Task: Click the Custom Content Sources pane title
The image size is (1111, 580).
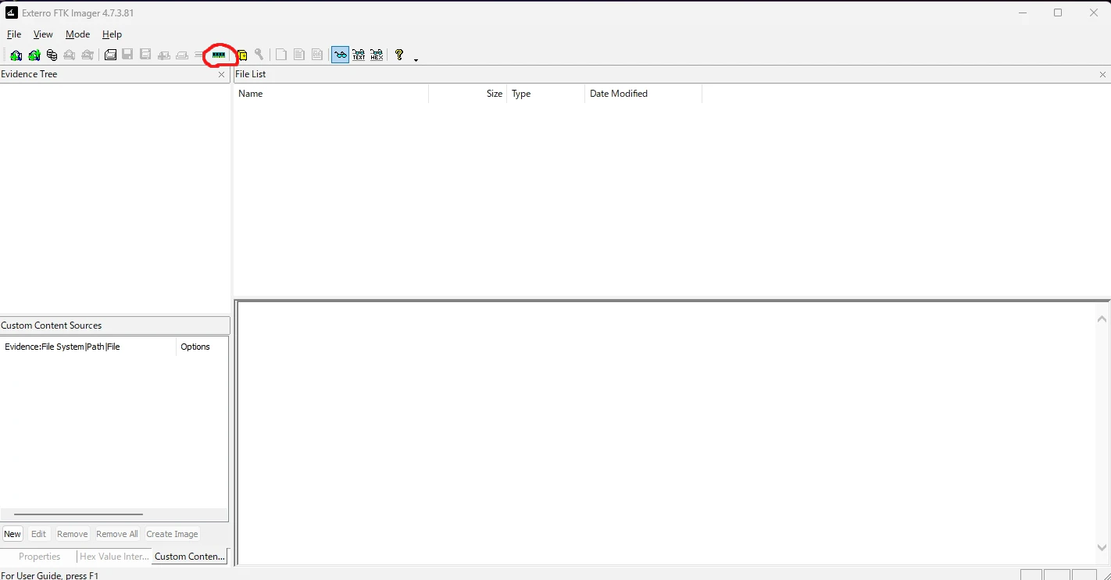Action: tap(52, 326)
